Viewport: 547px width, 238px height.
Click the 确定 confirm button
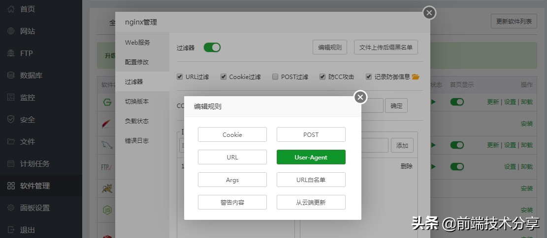(x=396, y=106)
